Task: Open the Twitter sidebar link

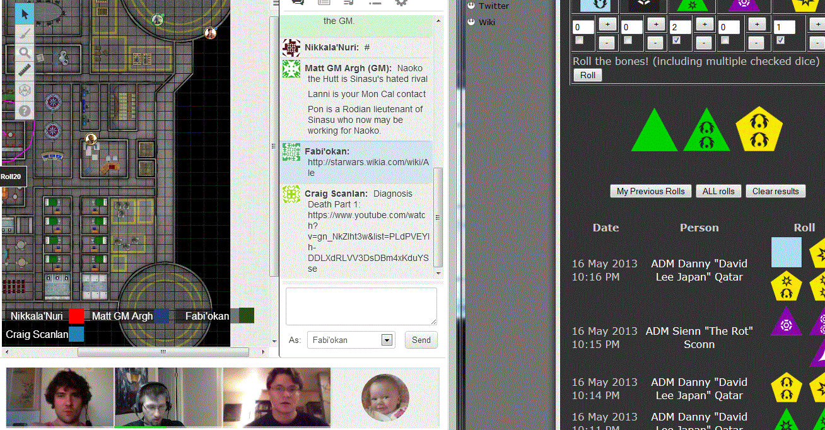Action: [x=493, y=6]
